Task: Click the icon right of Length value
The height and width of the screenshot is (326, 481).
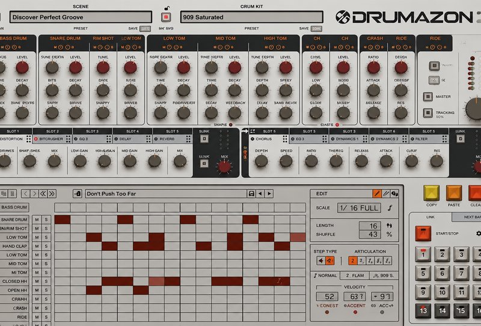Action: [x=389, y=226]
